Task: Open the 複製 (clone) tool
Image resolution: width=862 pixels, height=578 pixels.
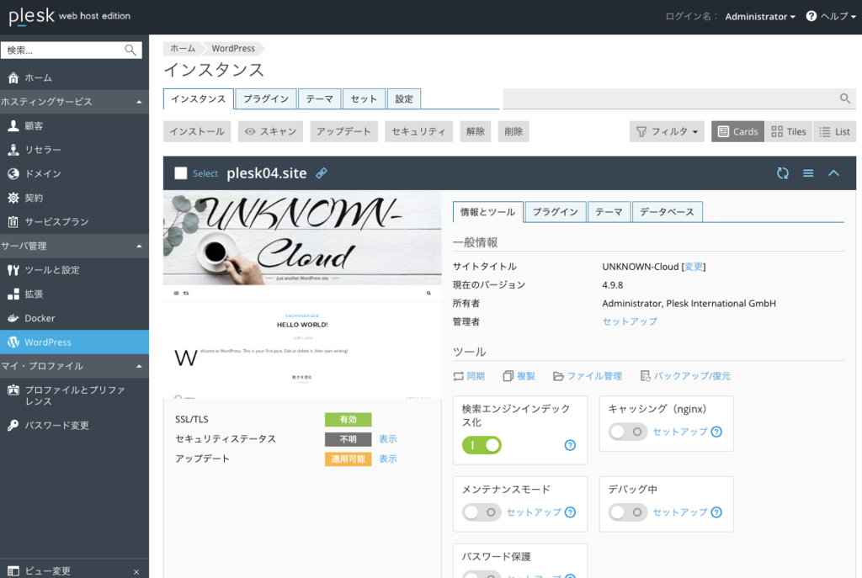Action: point(525,375)
